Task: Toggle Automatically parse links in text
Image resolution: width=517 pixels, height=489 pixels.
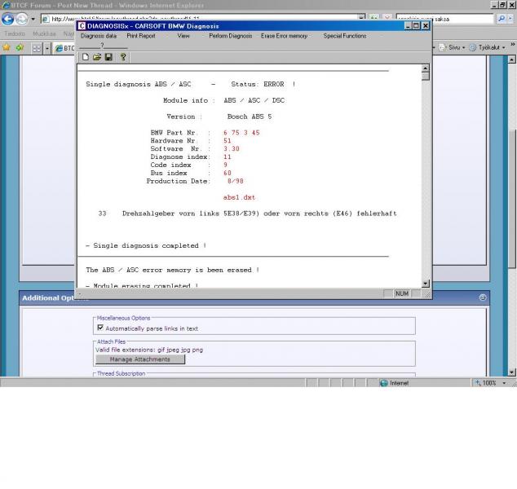Action: pyautogui.click(x=100, y=328)
